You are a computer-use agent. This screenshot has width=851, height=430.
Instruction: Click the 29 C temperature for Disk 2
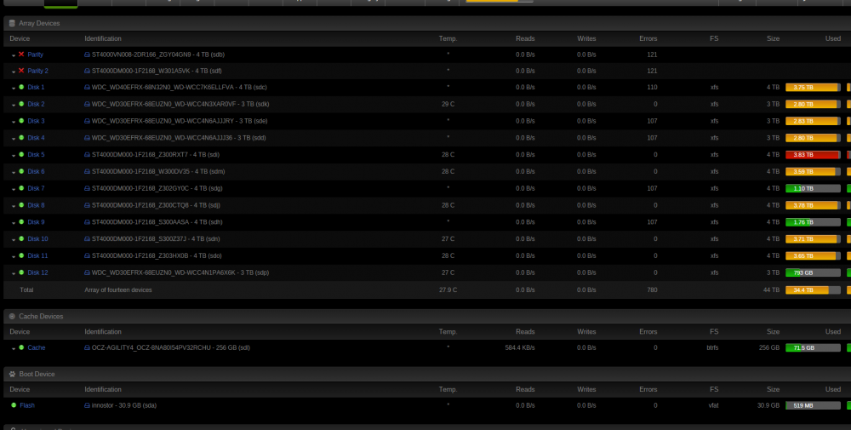(x=448, y=104)
